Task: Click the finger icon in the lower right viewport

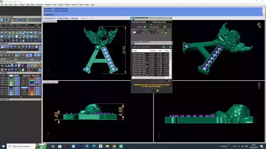Action: 259,85
